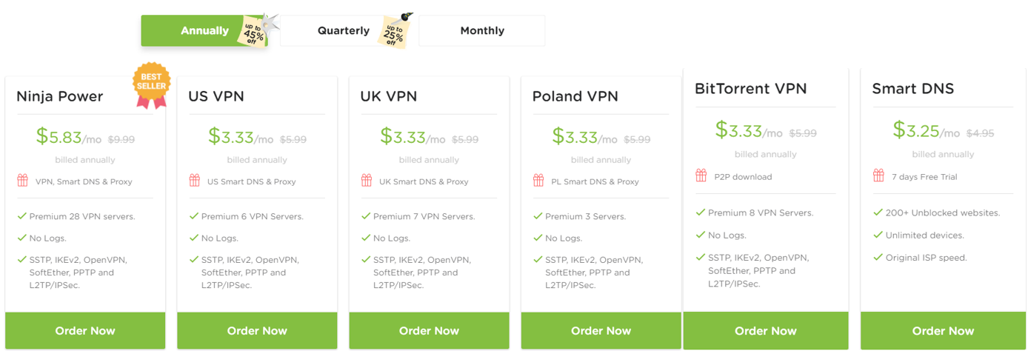Order the UK VPN plan

[x=429, y=330]
